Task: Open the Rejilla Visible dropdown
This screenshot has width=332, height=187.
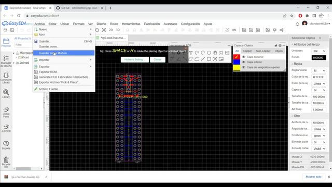Action: point(319,71)
